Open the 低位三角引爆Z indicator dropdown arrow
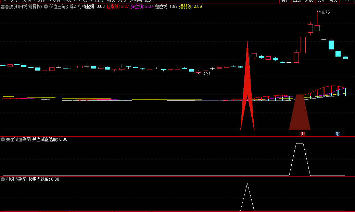The image size is (355, 212). [x=46, y=6]
